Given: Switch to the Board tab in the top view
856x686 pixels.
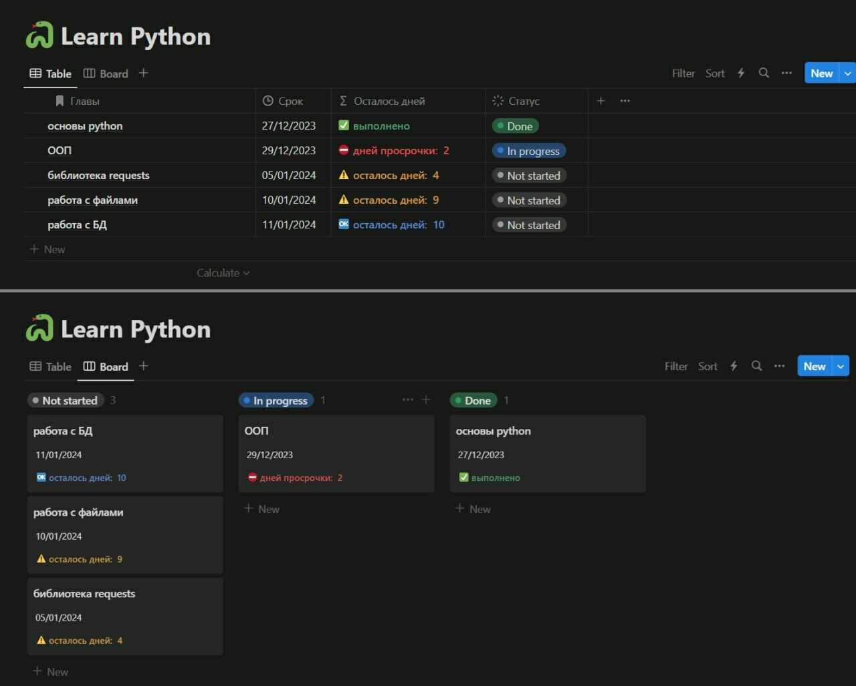Looking at the screenshot, I should 106,73.
